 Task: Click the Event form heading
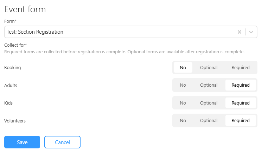coord(25,9)
